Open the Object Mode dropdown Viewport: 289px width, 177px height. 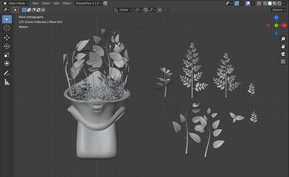16,3
